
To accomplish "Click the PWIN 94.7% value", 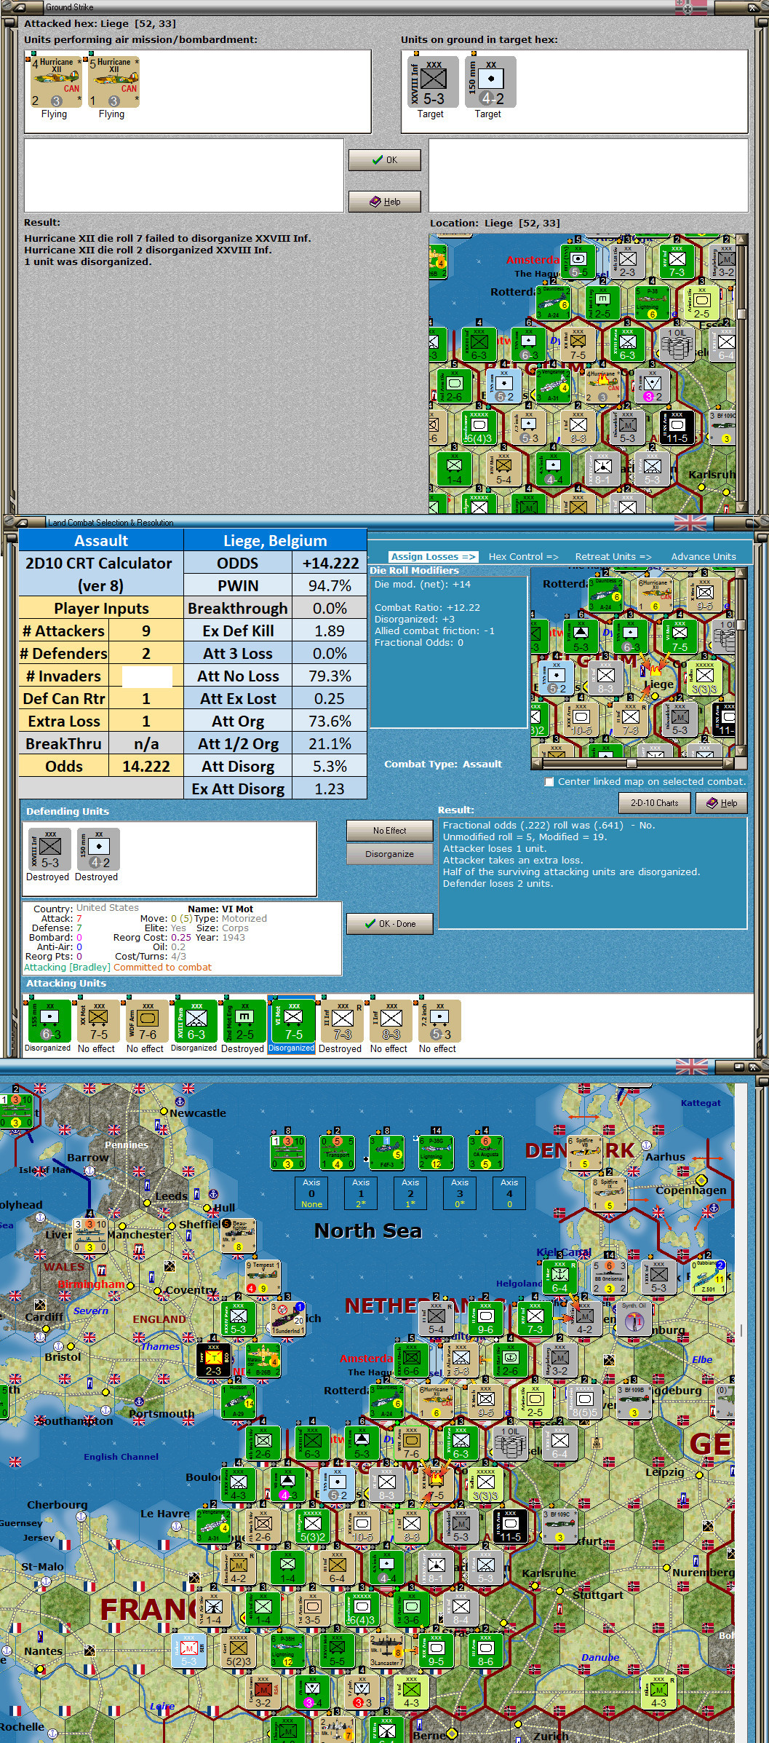I will point(329,586).
